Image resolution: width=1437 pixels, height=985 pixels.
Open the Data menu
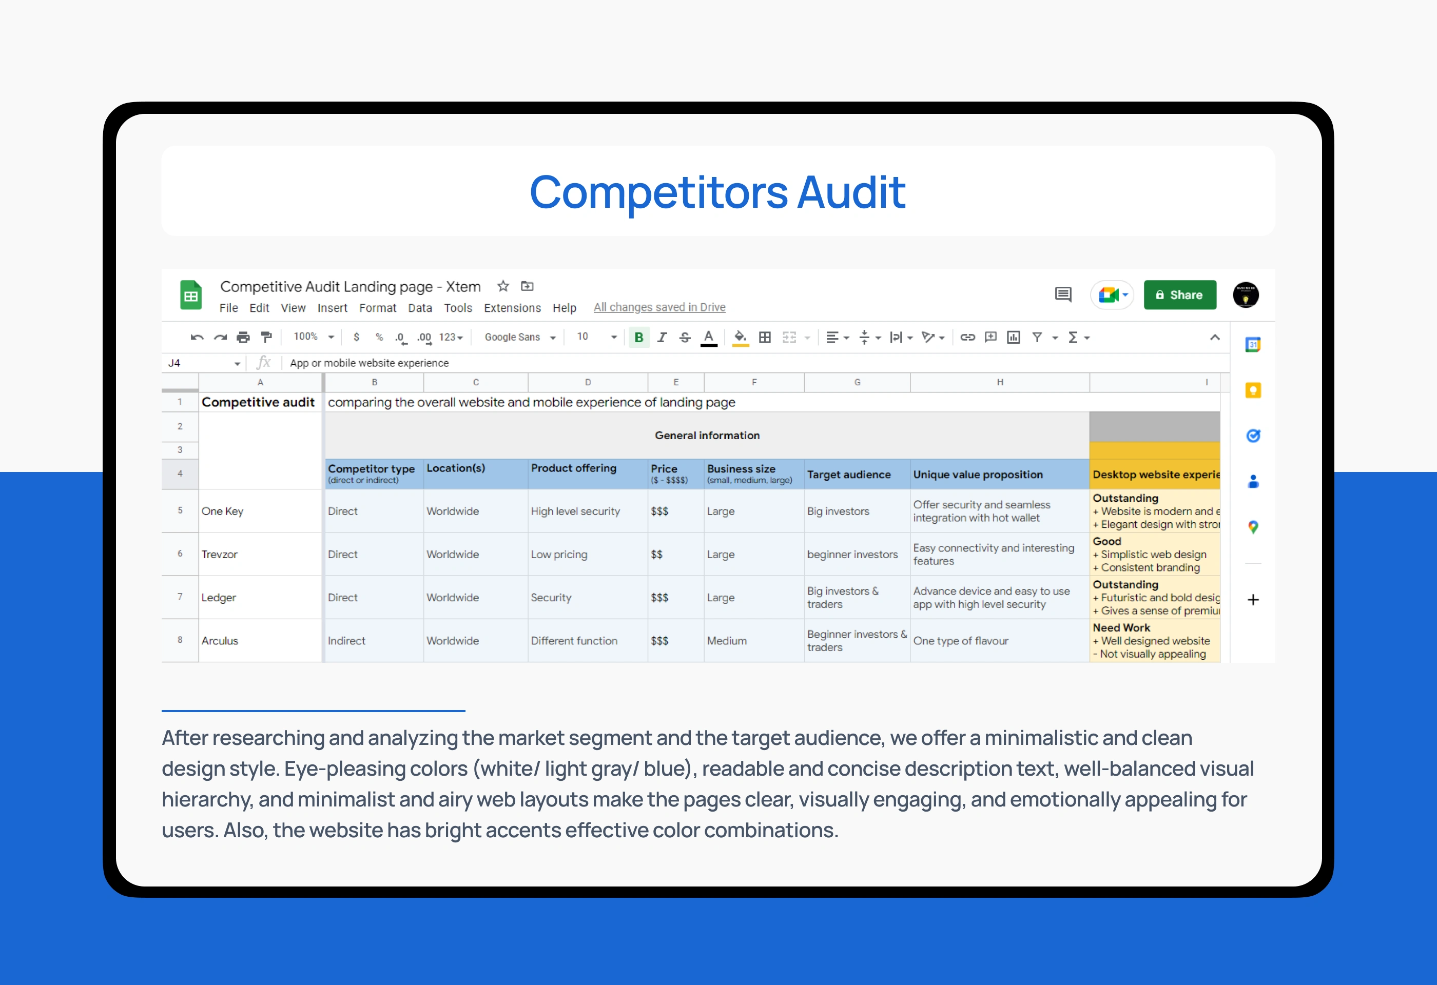point(420,308)
